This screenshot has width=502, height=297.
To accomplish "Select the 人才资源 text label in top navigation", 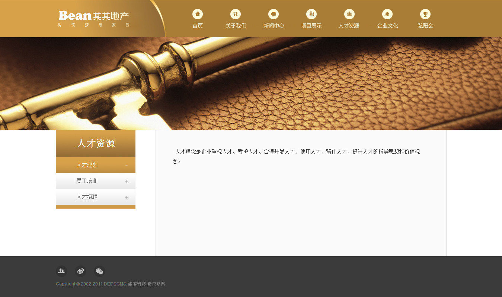I will point(349,26).
